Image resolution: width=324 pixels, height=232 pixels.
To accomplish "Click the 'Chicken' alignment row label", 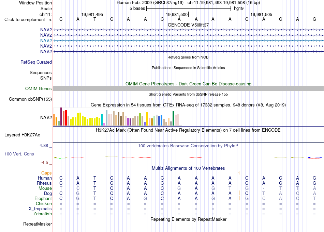I will [x=44, y=203].
